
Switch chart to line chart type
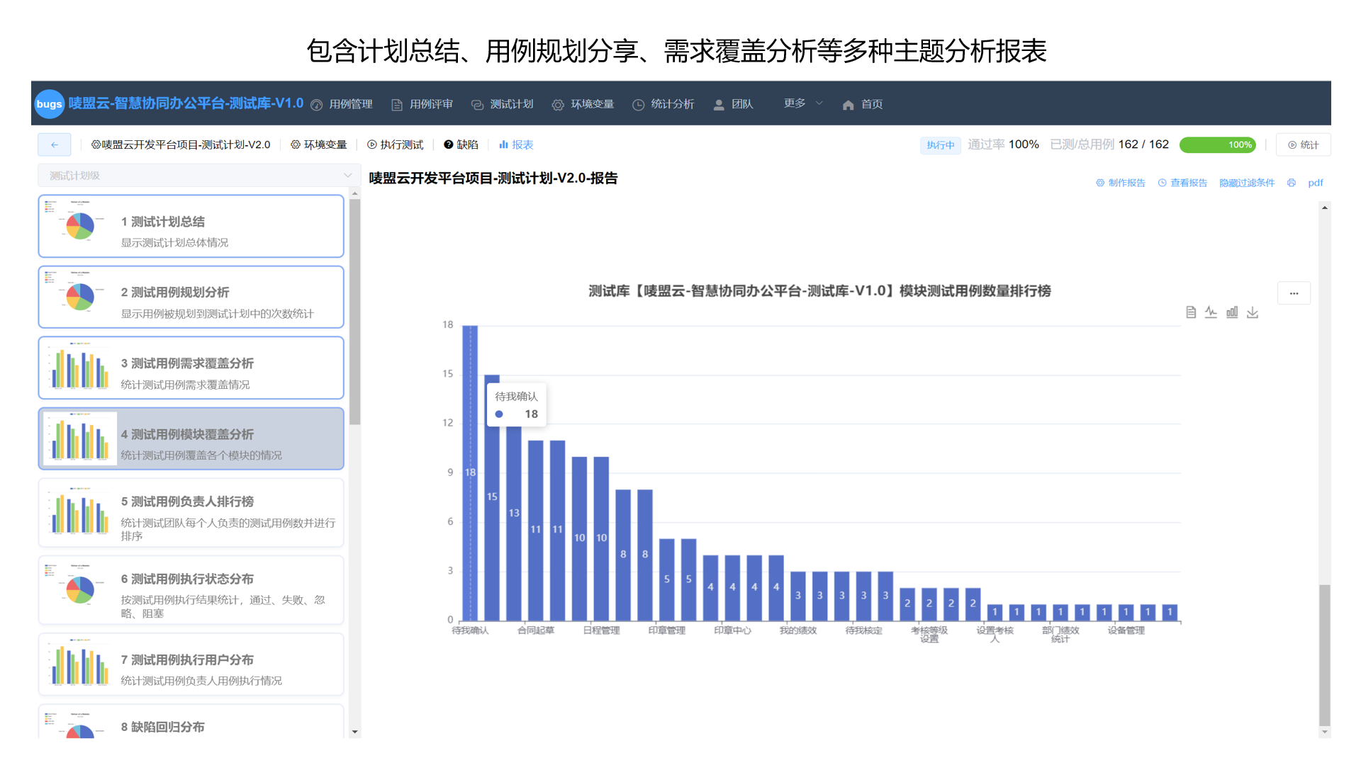coord(1211,312)
